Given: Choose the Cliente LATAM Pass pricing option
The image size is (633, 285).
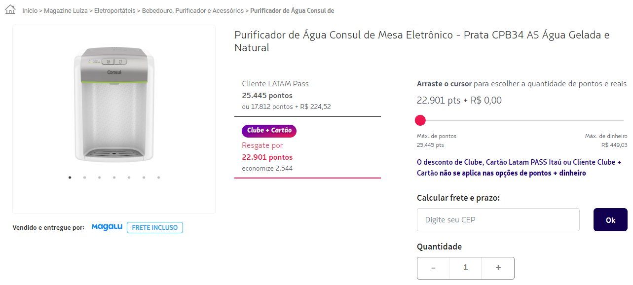Looking at the screenshot, I should (x=307, y=95).
